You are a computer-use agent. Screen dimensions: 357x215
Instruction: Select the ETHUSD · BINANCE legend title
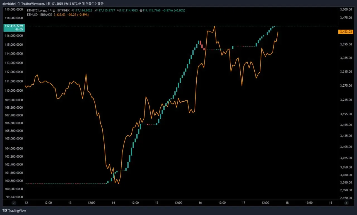pos(39,14)
